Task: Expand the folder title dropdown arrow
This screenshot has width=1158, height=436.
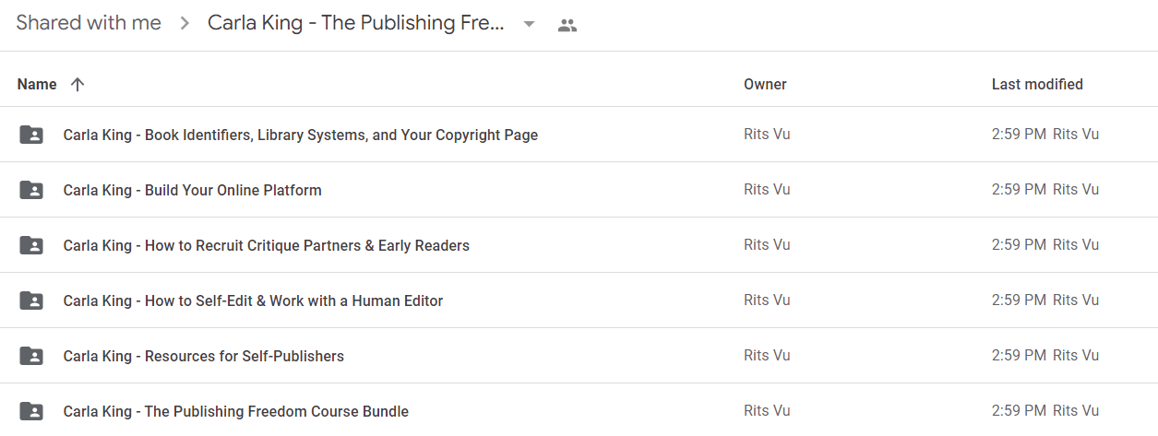Action: click(x=529, y=25)
